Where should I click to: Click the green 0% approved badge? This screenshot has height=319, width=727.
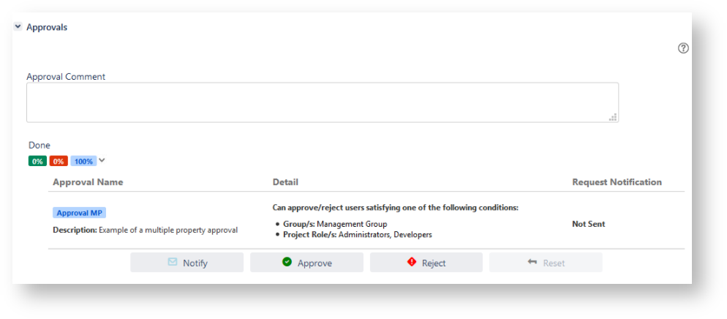(37, 161)
